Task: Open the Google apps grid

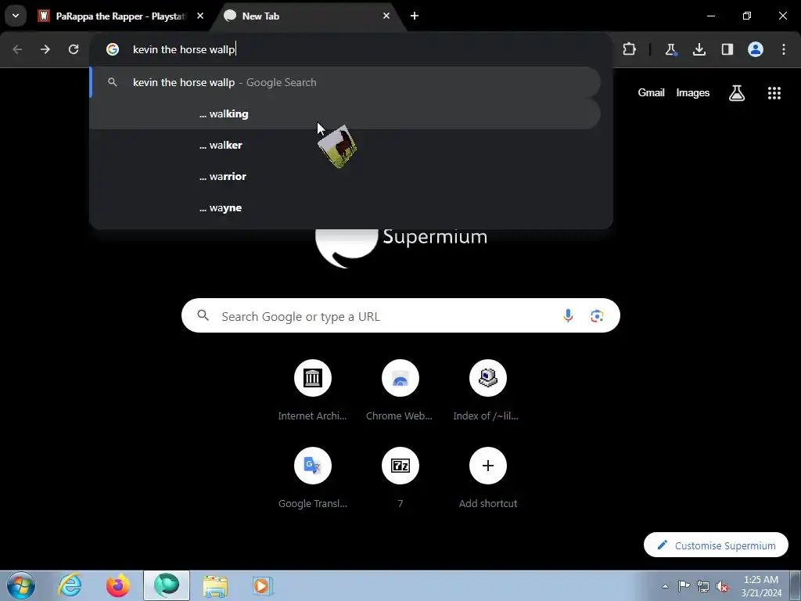Action: point(774,93)
